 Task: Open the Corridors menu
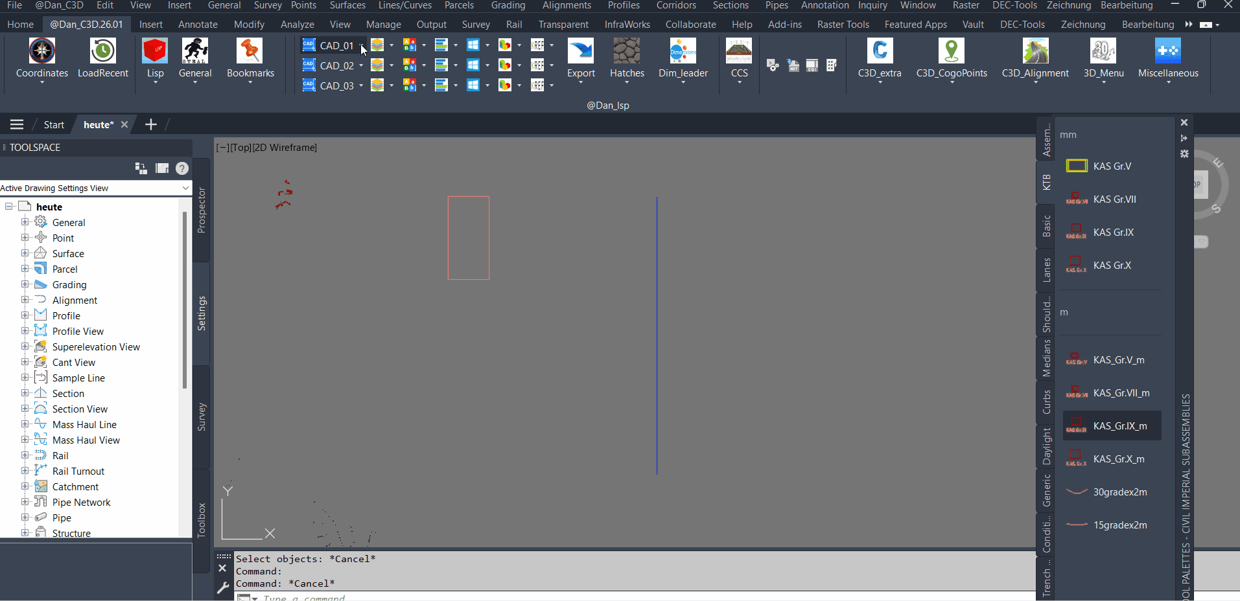[676, 5]
